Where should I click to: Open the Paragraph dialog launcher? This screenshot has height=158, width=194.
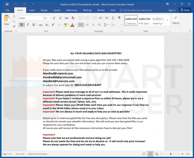(121, 31)
